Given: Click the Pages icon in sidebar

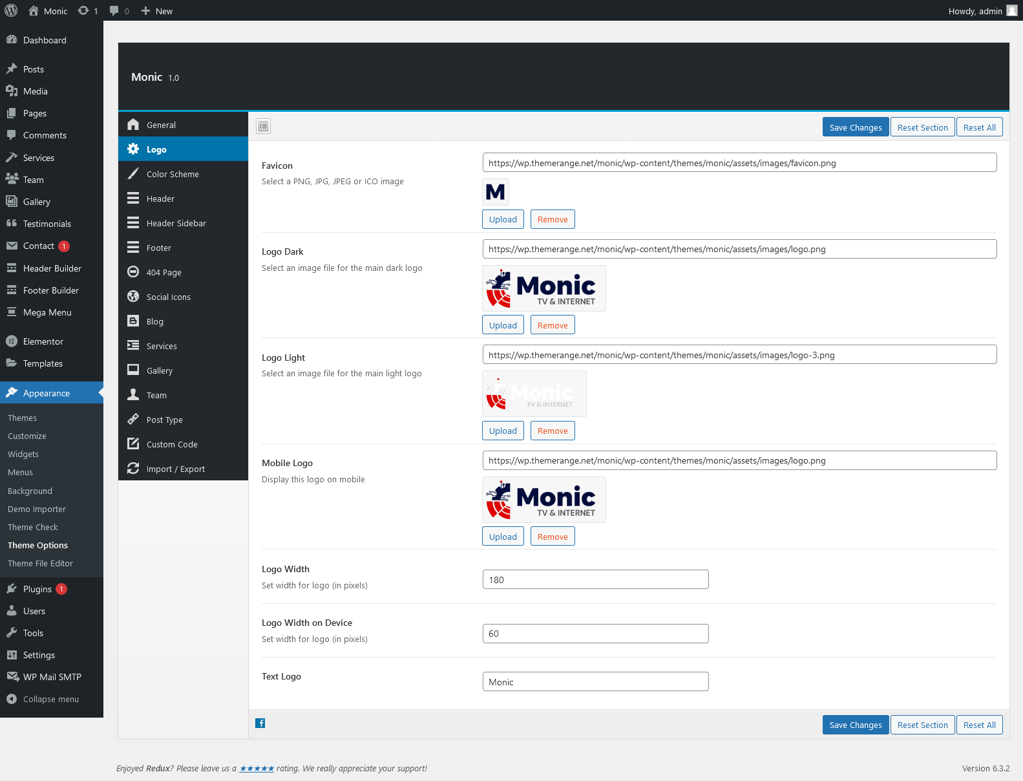Looking at the screenshot, I should [12, 112].
